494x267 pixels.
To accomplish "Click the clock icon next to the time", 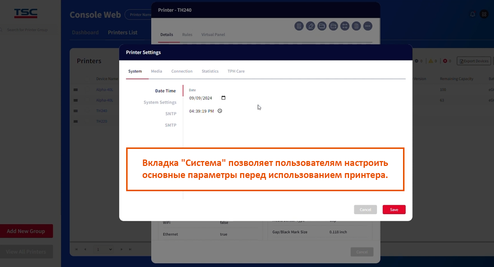I will coord(220,111).
